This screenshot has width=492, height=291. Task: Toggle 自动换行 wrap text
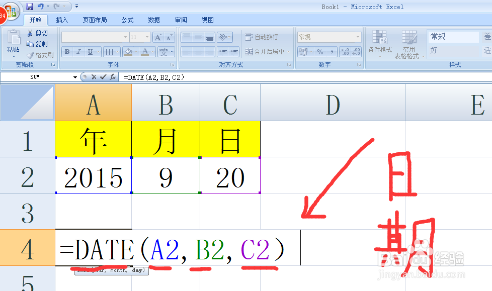(x=262, y=37)
